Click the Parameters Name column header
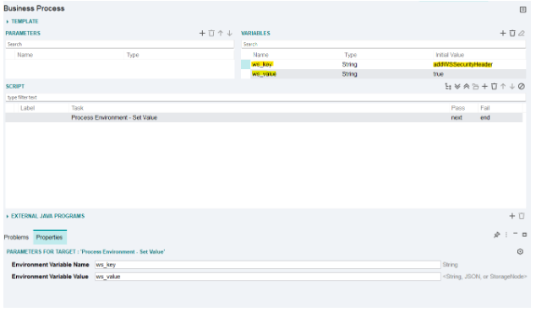The height and width of the screenshot is (312, 536). tap(25, 55)
